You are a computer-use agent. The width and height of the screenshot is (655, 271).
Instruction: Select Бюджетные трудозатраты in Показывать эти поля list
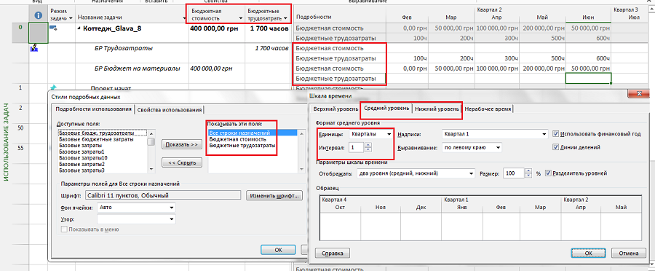pos(242,146)
